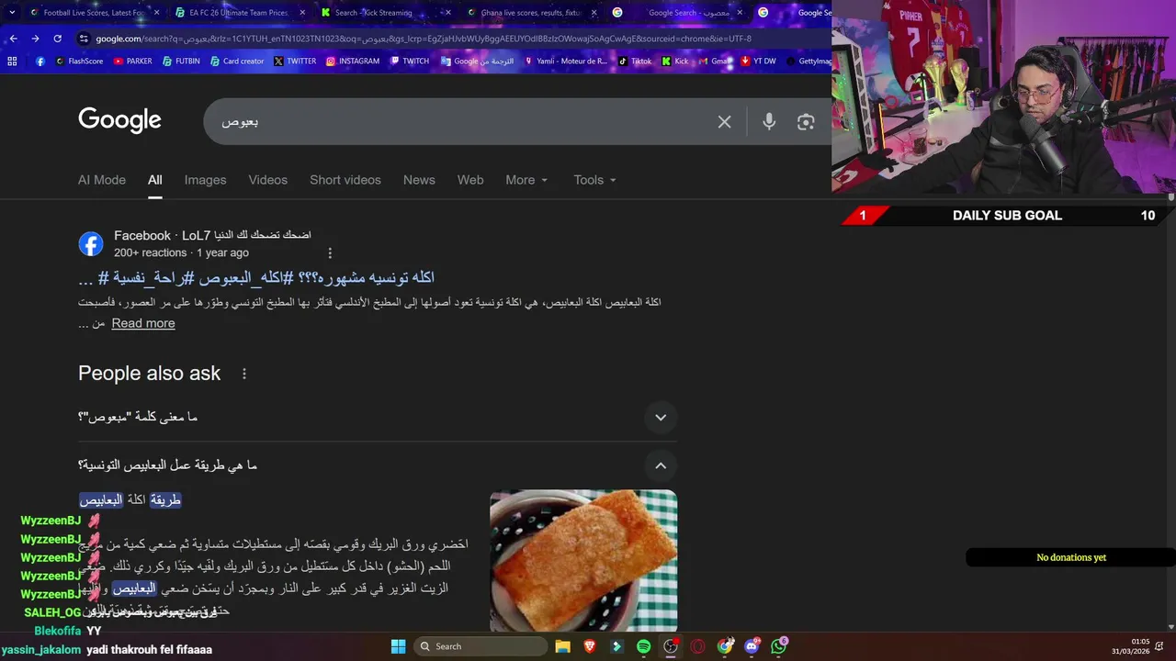Open Opera browser from the taskbar
The width and height of the screenshot is (1176, 661).
pyautogui.click(x=697, y=646)
